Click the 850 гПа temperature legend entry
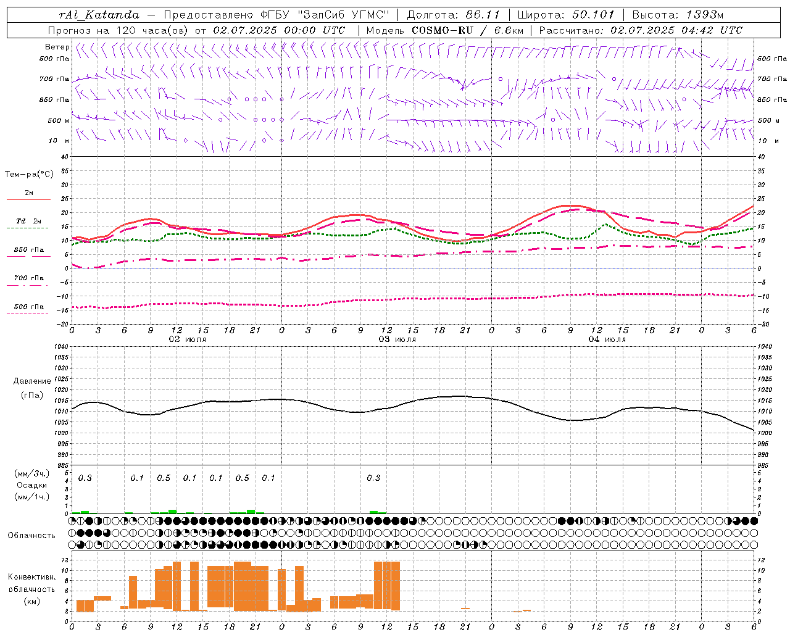Screen dimensions: 790x632 tap(28, 250)
